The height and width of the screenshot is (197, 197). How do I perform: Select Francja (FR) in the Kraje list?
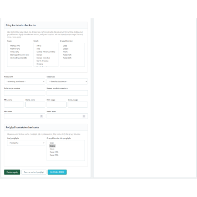(x=15, y=46)
